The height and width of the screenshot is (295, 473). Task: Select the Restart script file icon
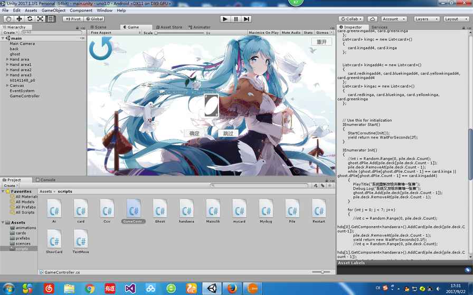pos(318,208)
